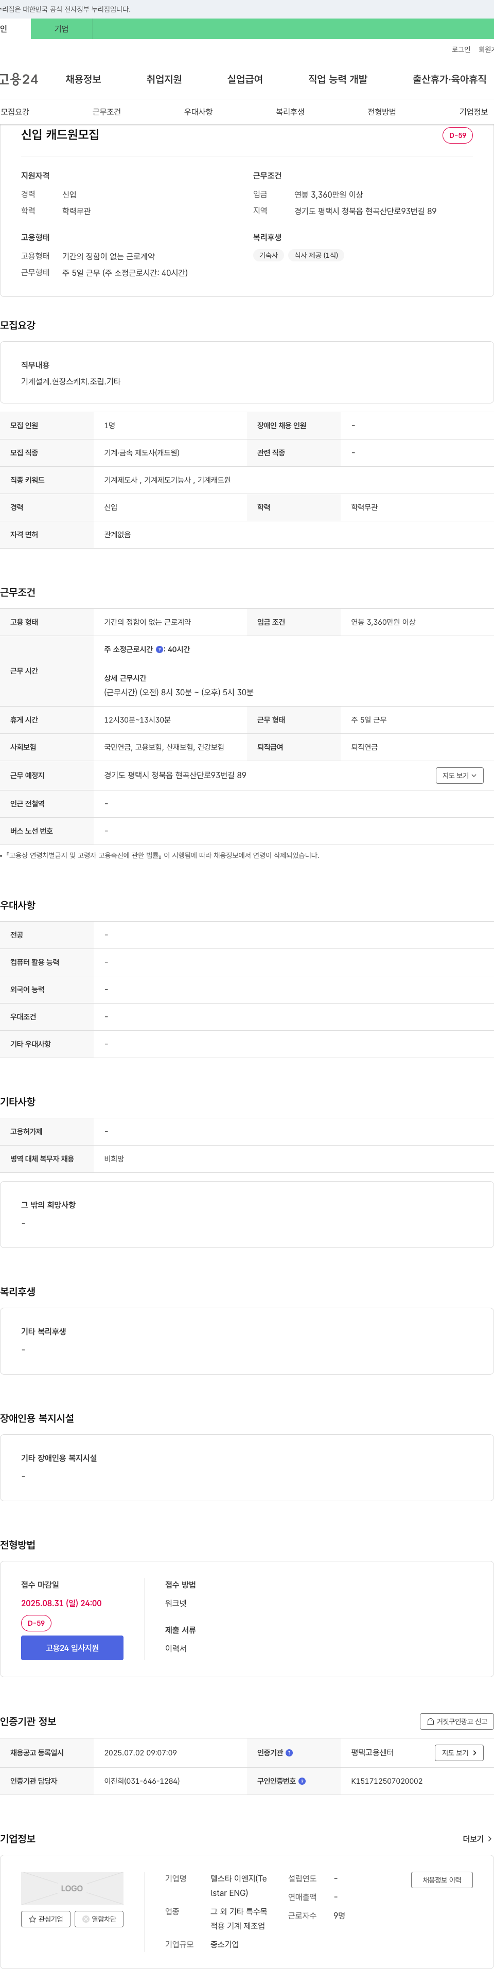
Task: Click the company LOGO placeholder image
Action: tap(72, 1888)
